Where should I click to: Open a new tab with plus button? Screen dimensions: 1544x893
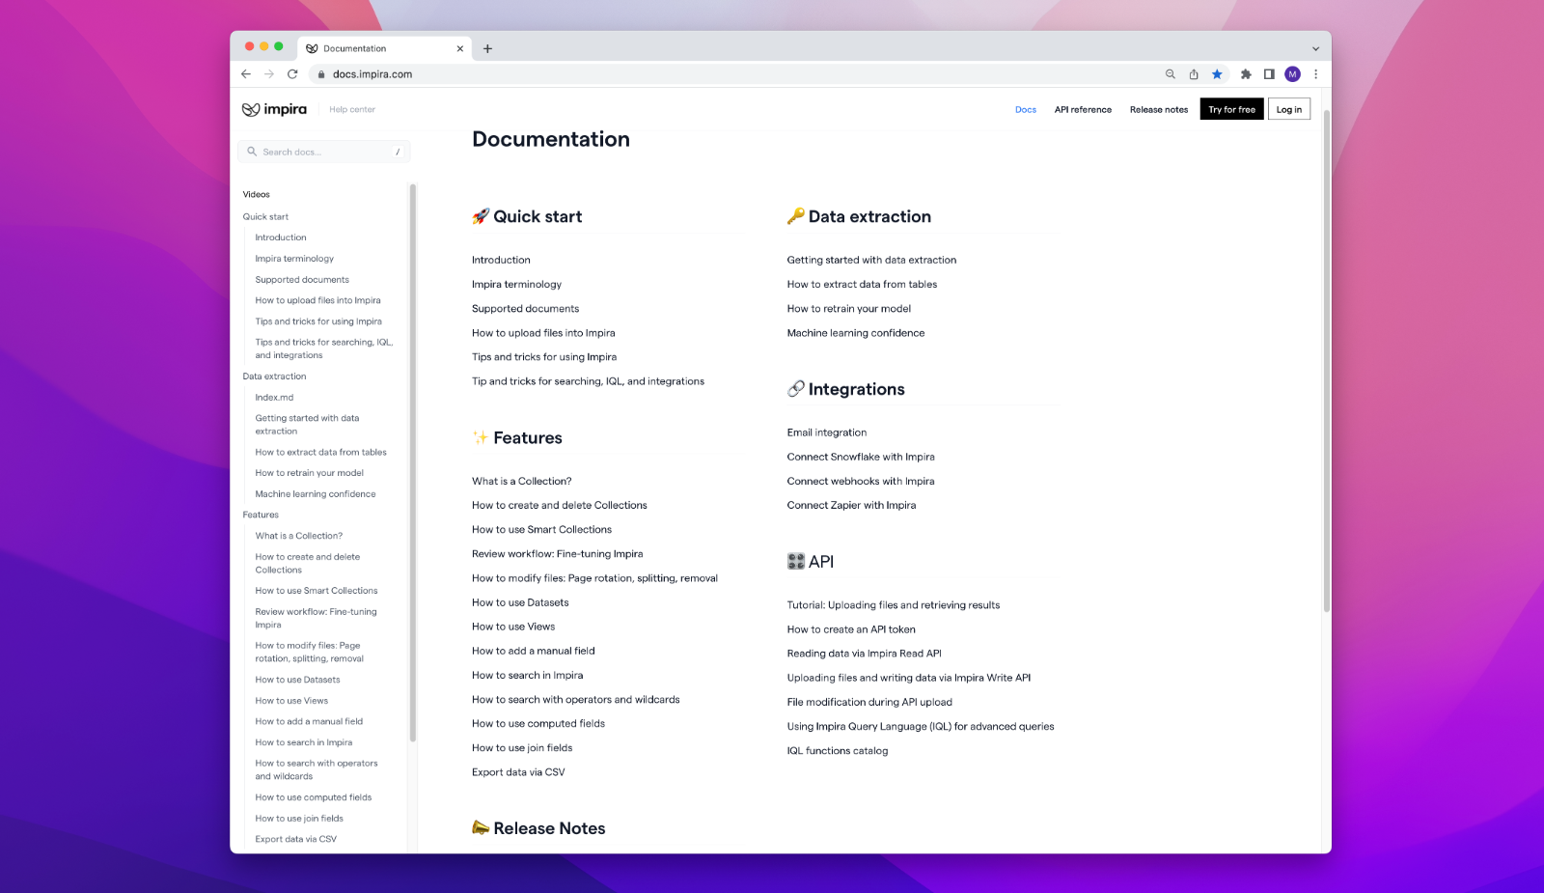pyautogui.click(x=487, y=48)
